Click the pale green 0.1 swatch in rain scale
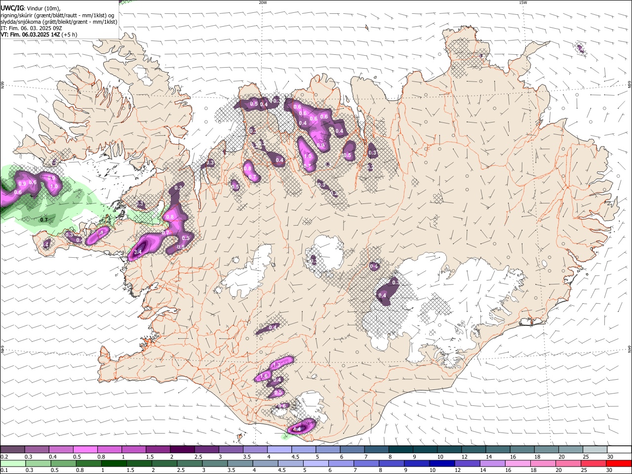The width and height of the screenshot is (632, 474). (x=13, y=464)
